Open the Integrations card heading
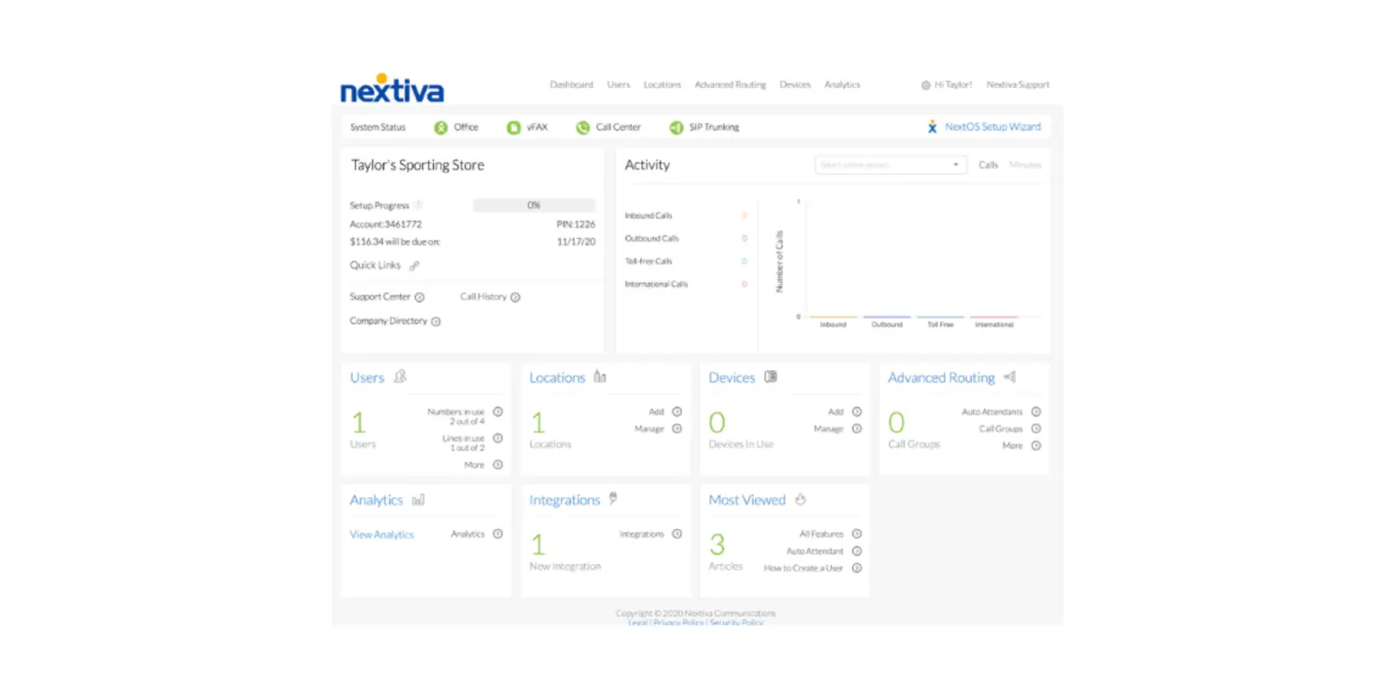The height and width of the screenshot is (676, 1383). pos(564,501)
